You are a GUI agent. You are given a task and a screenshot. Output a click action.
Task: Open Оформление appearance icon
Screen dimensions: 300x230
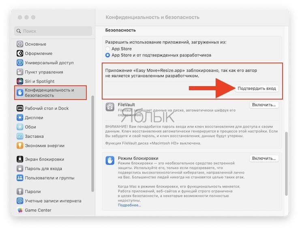20,53
